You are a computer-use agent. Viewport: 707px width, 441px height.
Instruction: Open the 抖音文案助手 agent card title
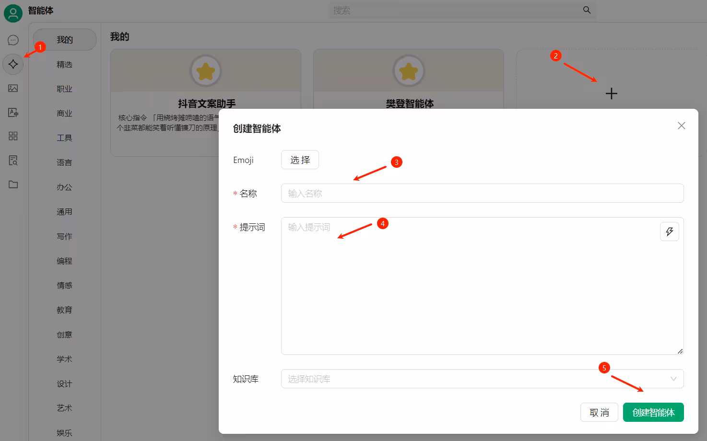tap(207, 103)
